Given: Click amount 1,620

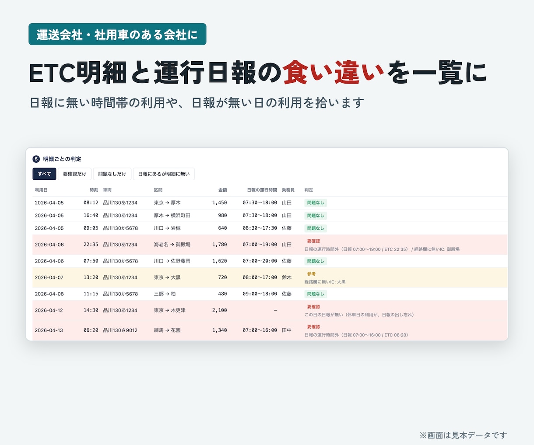Looking at the screenshot, I should pyautogui.click(x=220, y=261).
